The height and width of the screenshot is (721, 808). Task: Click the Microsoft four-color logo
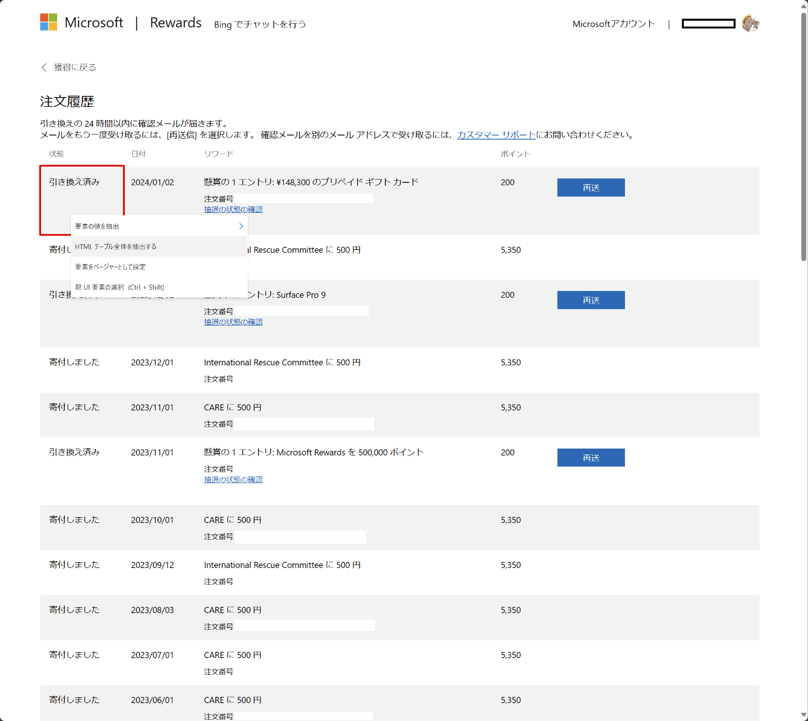click(48, 22)
